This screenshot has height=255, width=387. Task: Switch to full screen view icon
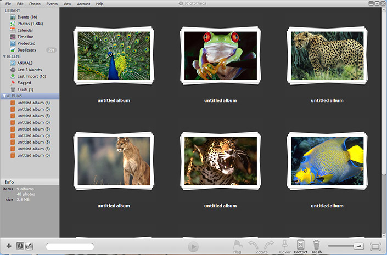(375, 246)
